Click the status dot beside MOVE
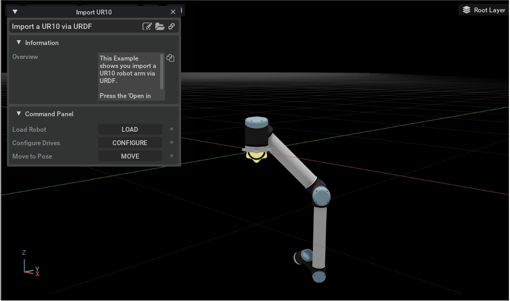Screen dimensions: 510x301 point(172,156)
